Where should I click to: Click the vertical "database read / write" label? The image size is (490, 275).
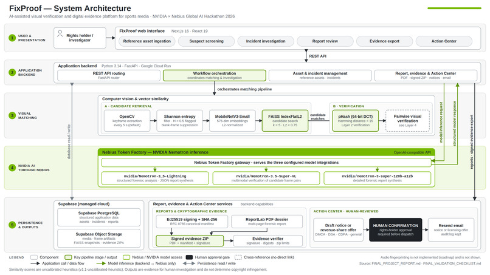69,142
